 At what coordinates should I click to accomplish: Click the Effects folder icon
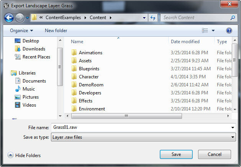(x=74, y=101)
